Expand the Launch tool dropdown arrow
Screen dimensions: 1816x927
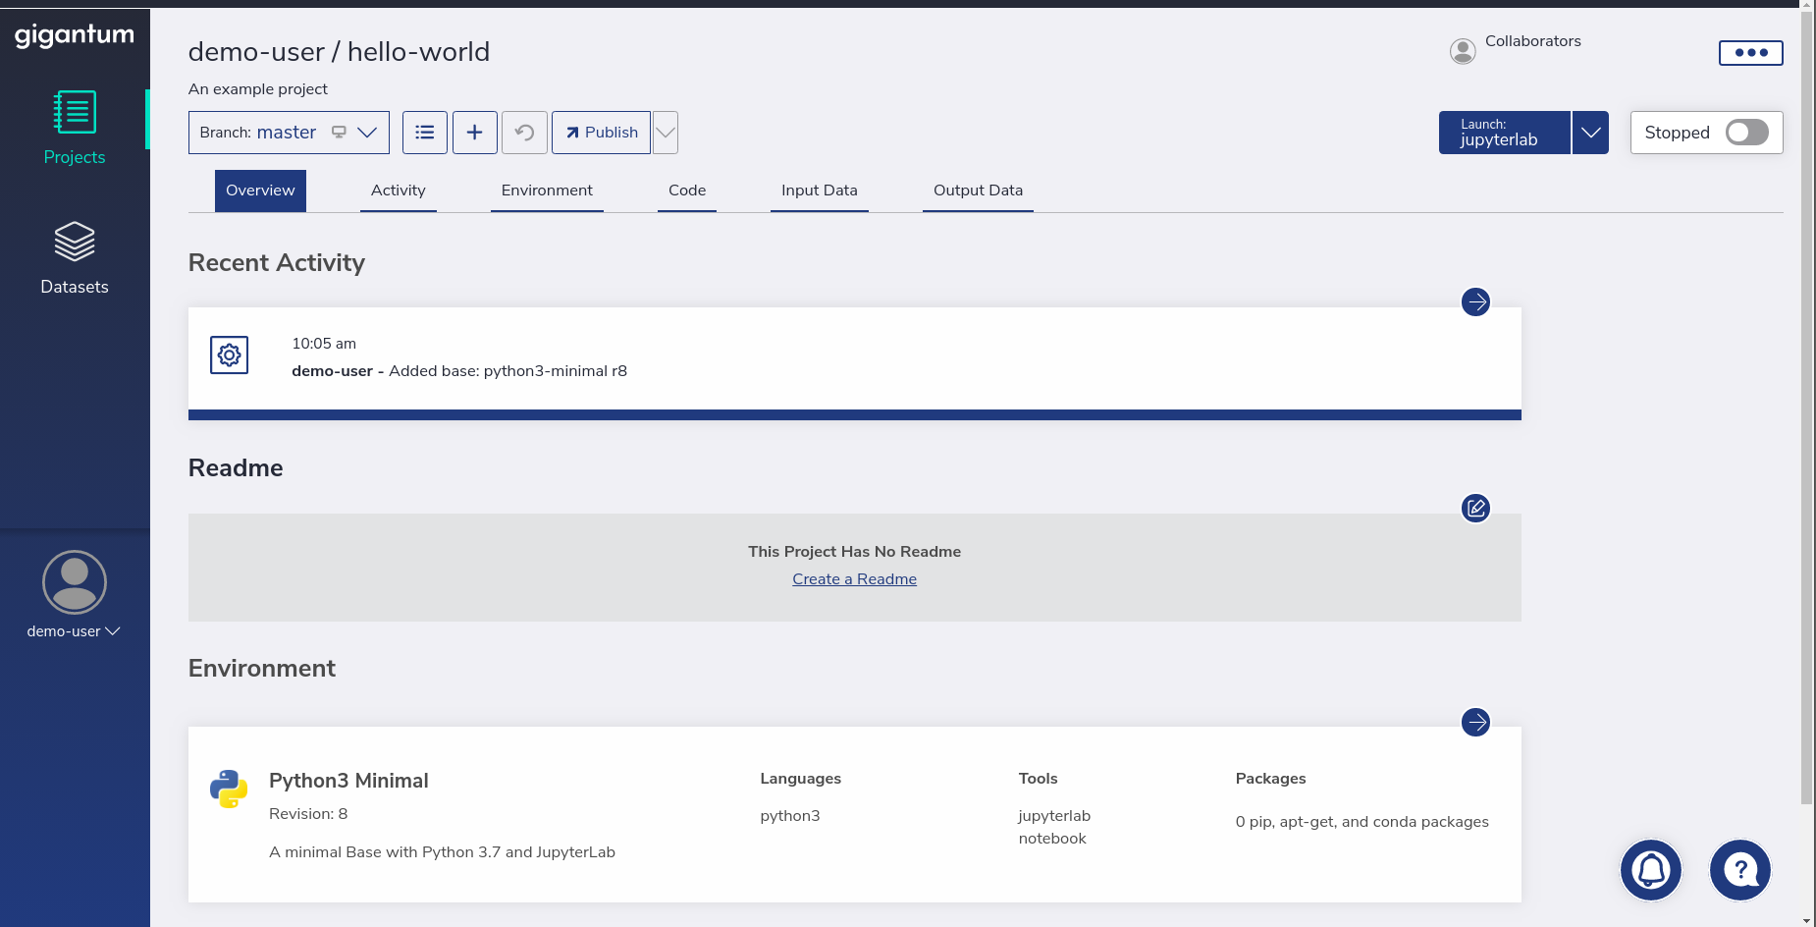[1590, 133]
